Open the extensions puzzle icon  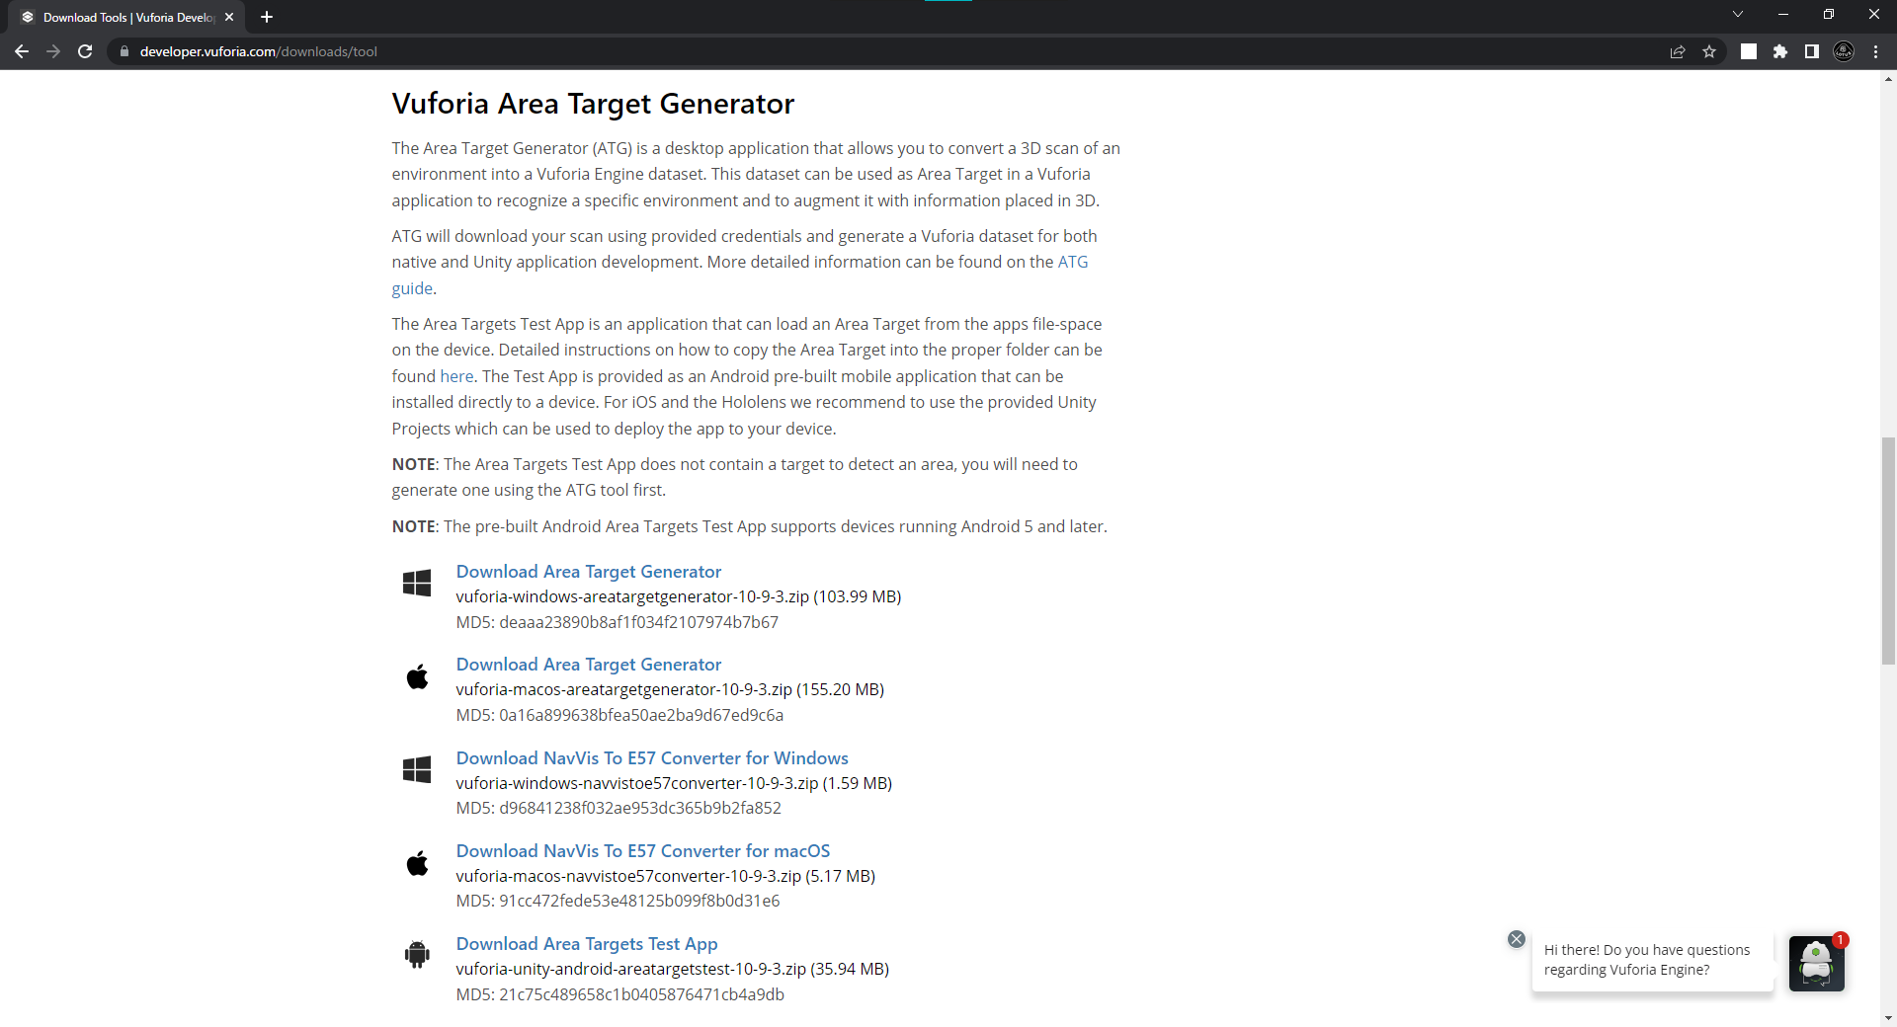pos(1780,51)
